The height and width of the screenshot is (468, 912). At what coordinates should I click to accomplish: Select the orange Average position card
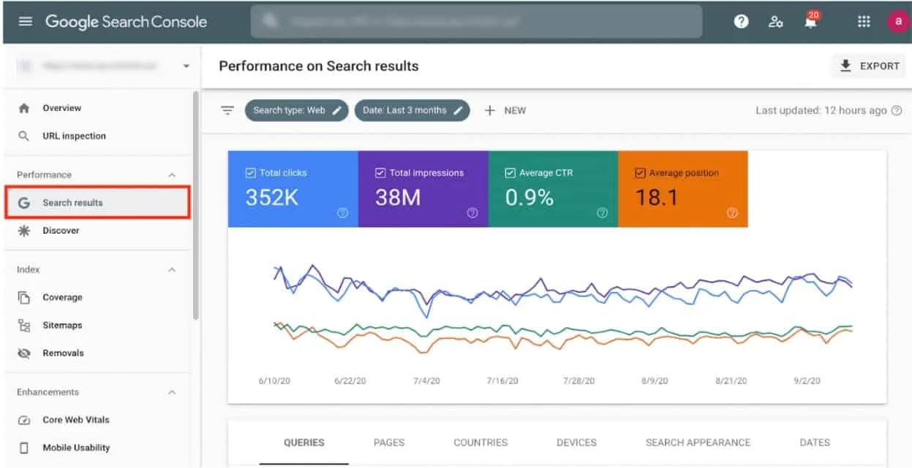click(683, 189)
